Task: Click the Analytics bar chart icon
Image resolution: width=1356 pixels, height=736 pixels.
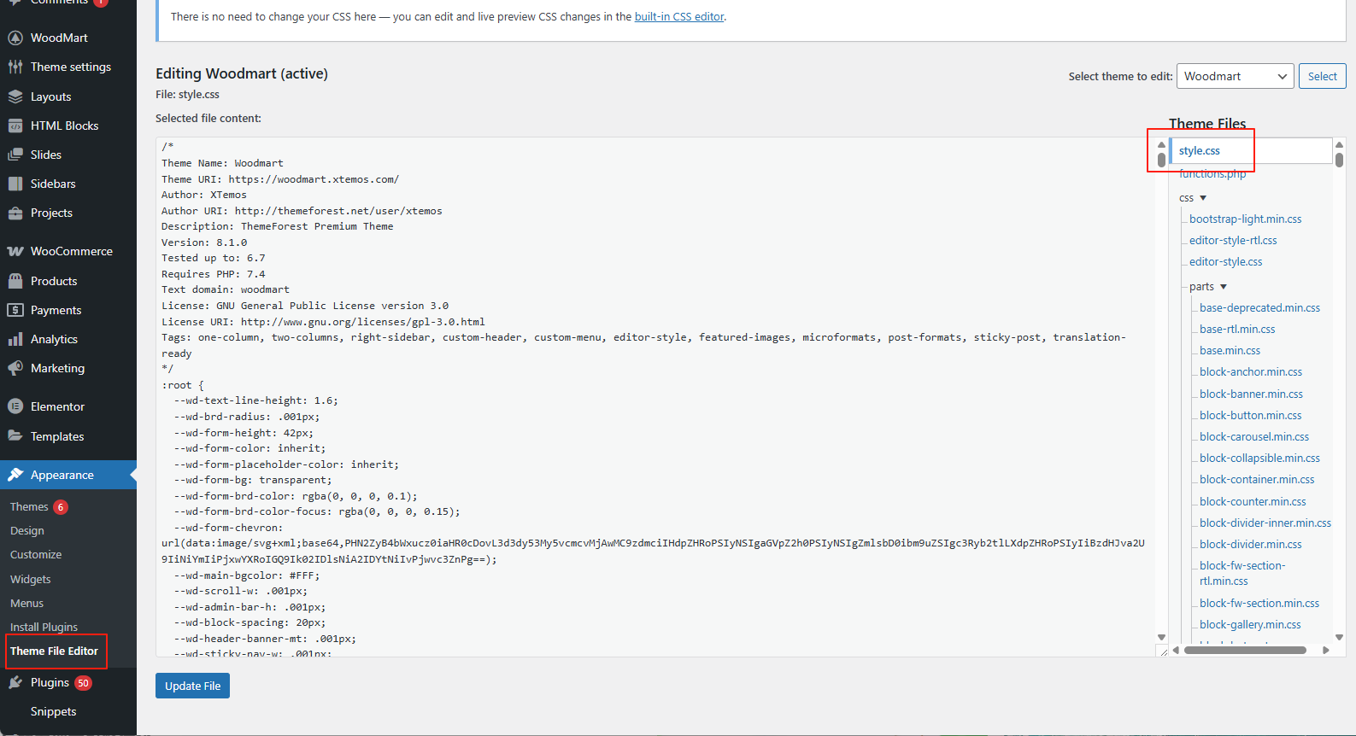Action: (15, 339)
